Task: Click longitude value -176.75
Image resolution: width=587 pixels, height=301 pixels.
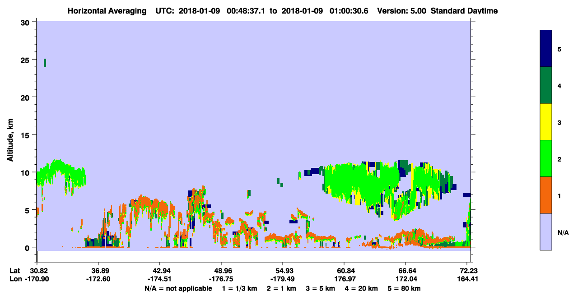Action: coord(221,279)
